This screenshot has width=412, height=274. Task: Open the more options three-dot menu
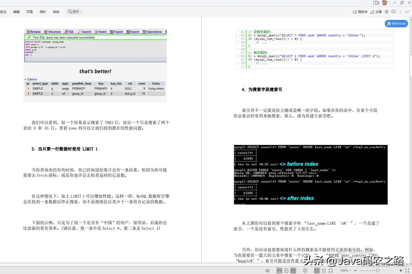point(401,12)
